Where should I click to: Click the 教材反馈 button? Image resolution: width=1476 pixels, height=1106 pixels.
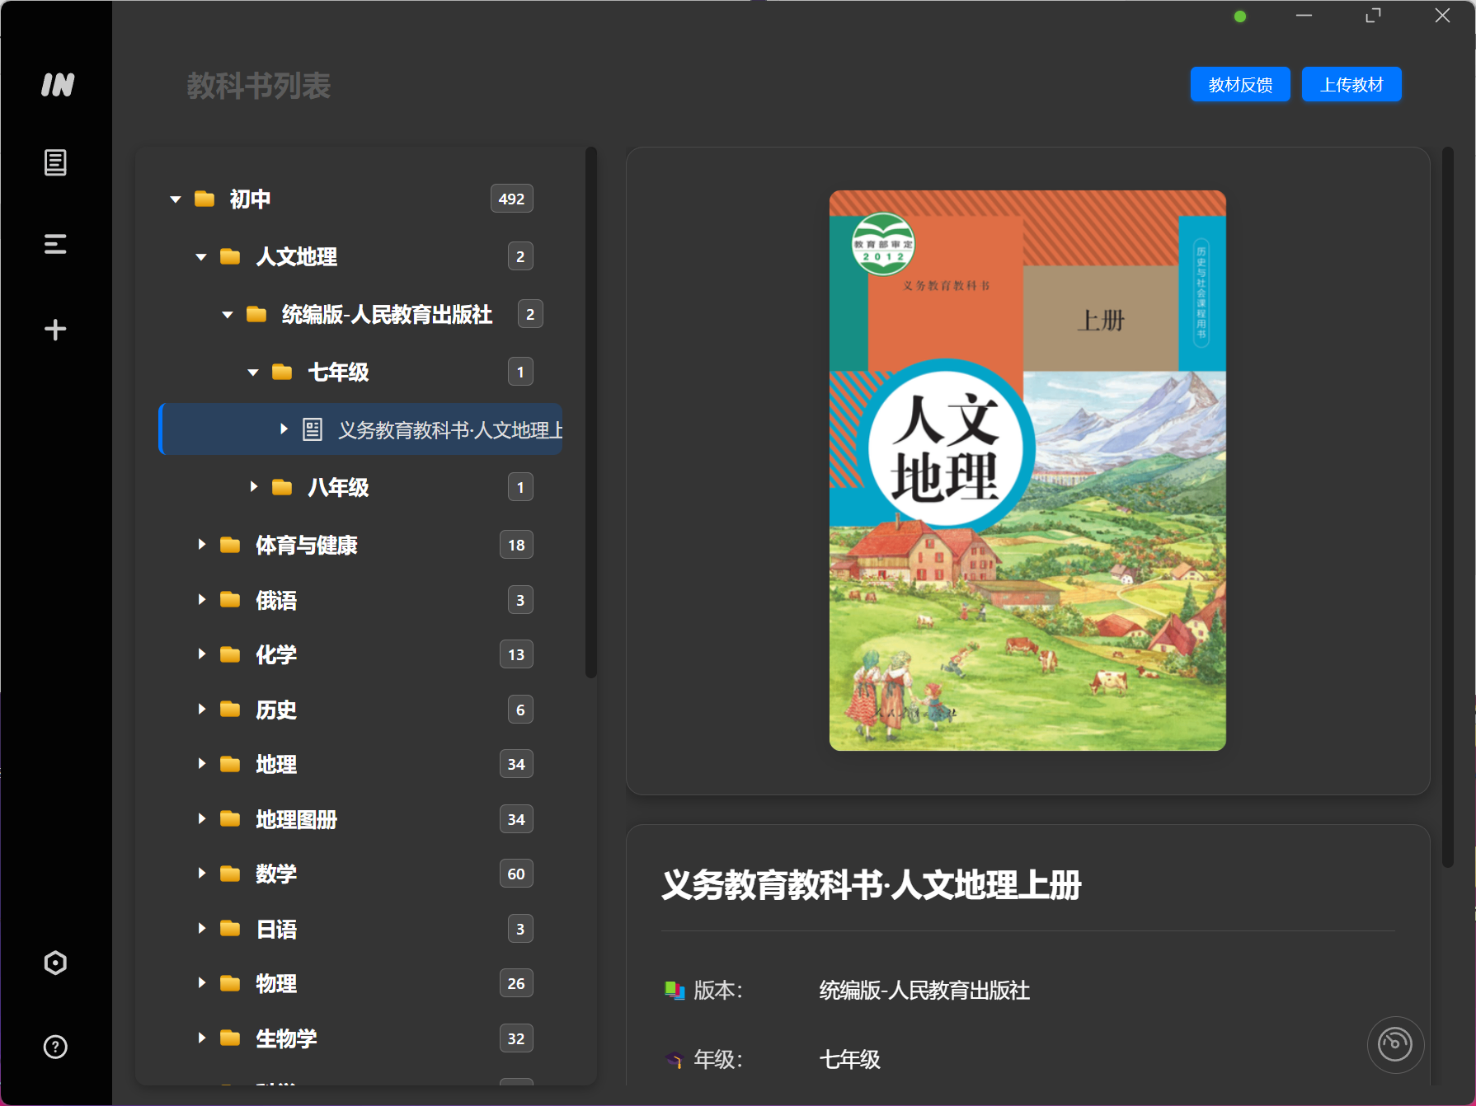pos(1239,85)
